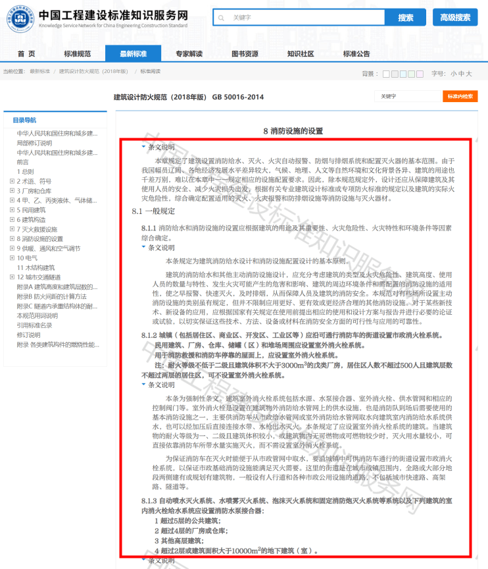Expand the 10 电气 plus icon
The image size is (488, 569).
[12, 258]
